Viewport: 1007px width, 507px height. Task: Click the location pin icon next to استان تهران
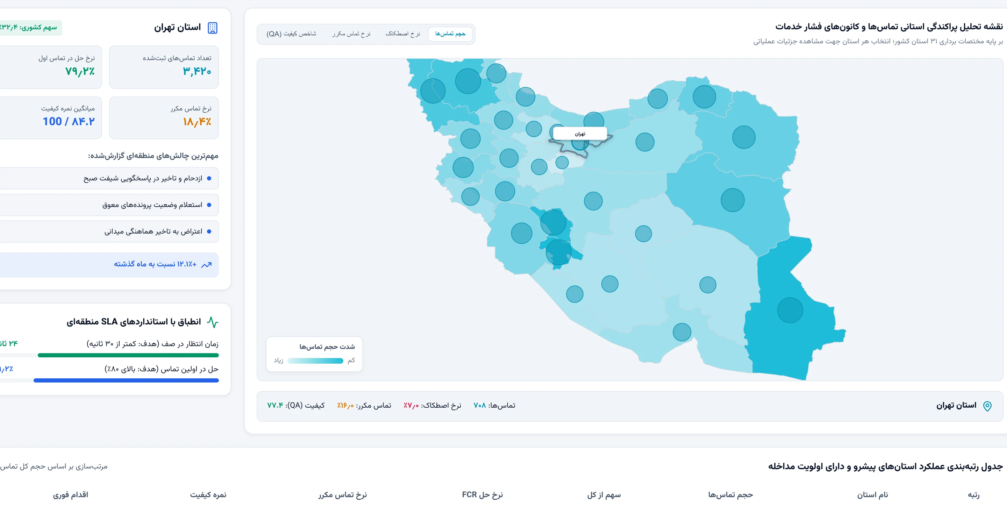987,406
